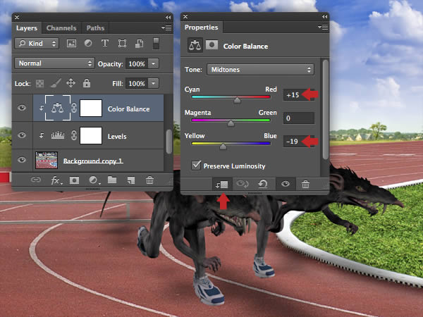Select the Color Balance layer mask thumbnail
Viewport: 423px width, 317px height.
[91, 108]
